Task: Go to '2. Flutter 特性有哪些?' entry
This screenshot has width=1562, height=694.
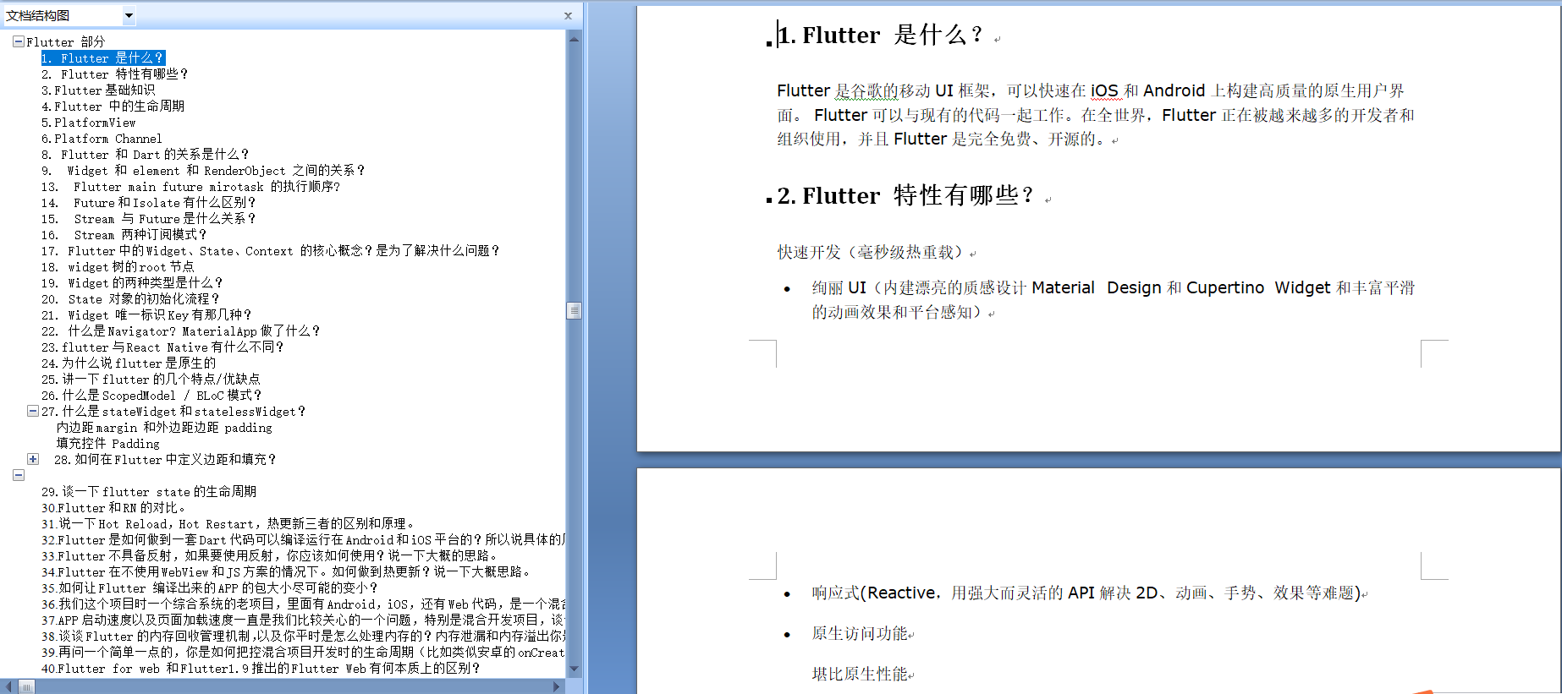Action: tap(115, 74)
